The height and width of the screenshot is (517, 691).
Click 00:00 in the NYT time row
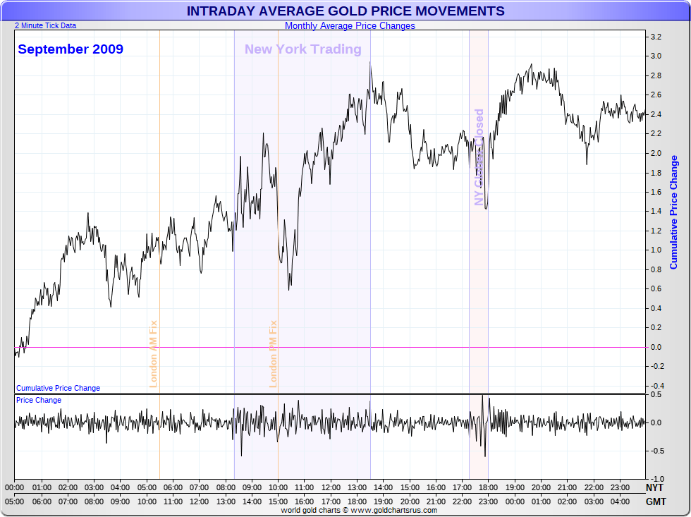coord(15,487)
